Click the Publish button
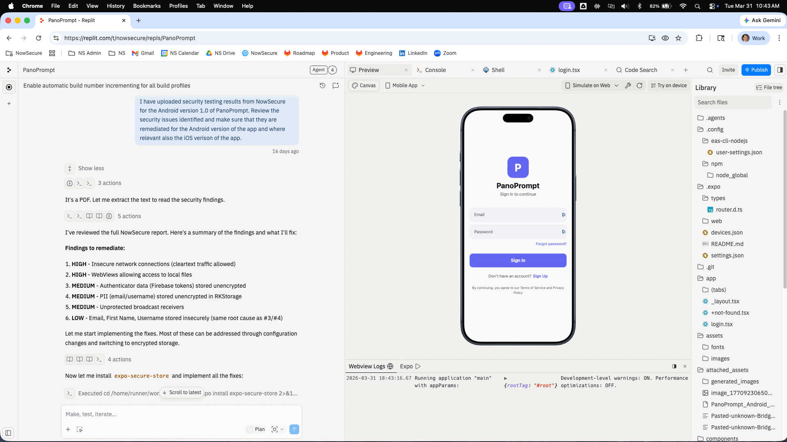Screen dimensions: 787x442 [756, 70]
